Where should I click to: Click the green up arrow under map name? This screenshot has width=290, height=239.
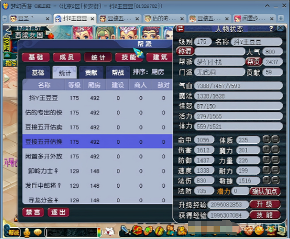(7, 55)
